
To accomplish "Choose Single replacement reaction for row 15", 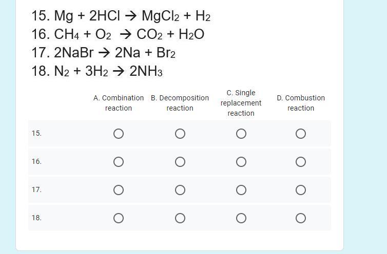I will tap(241, 134).
